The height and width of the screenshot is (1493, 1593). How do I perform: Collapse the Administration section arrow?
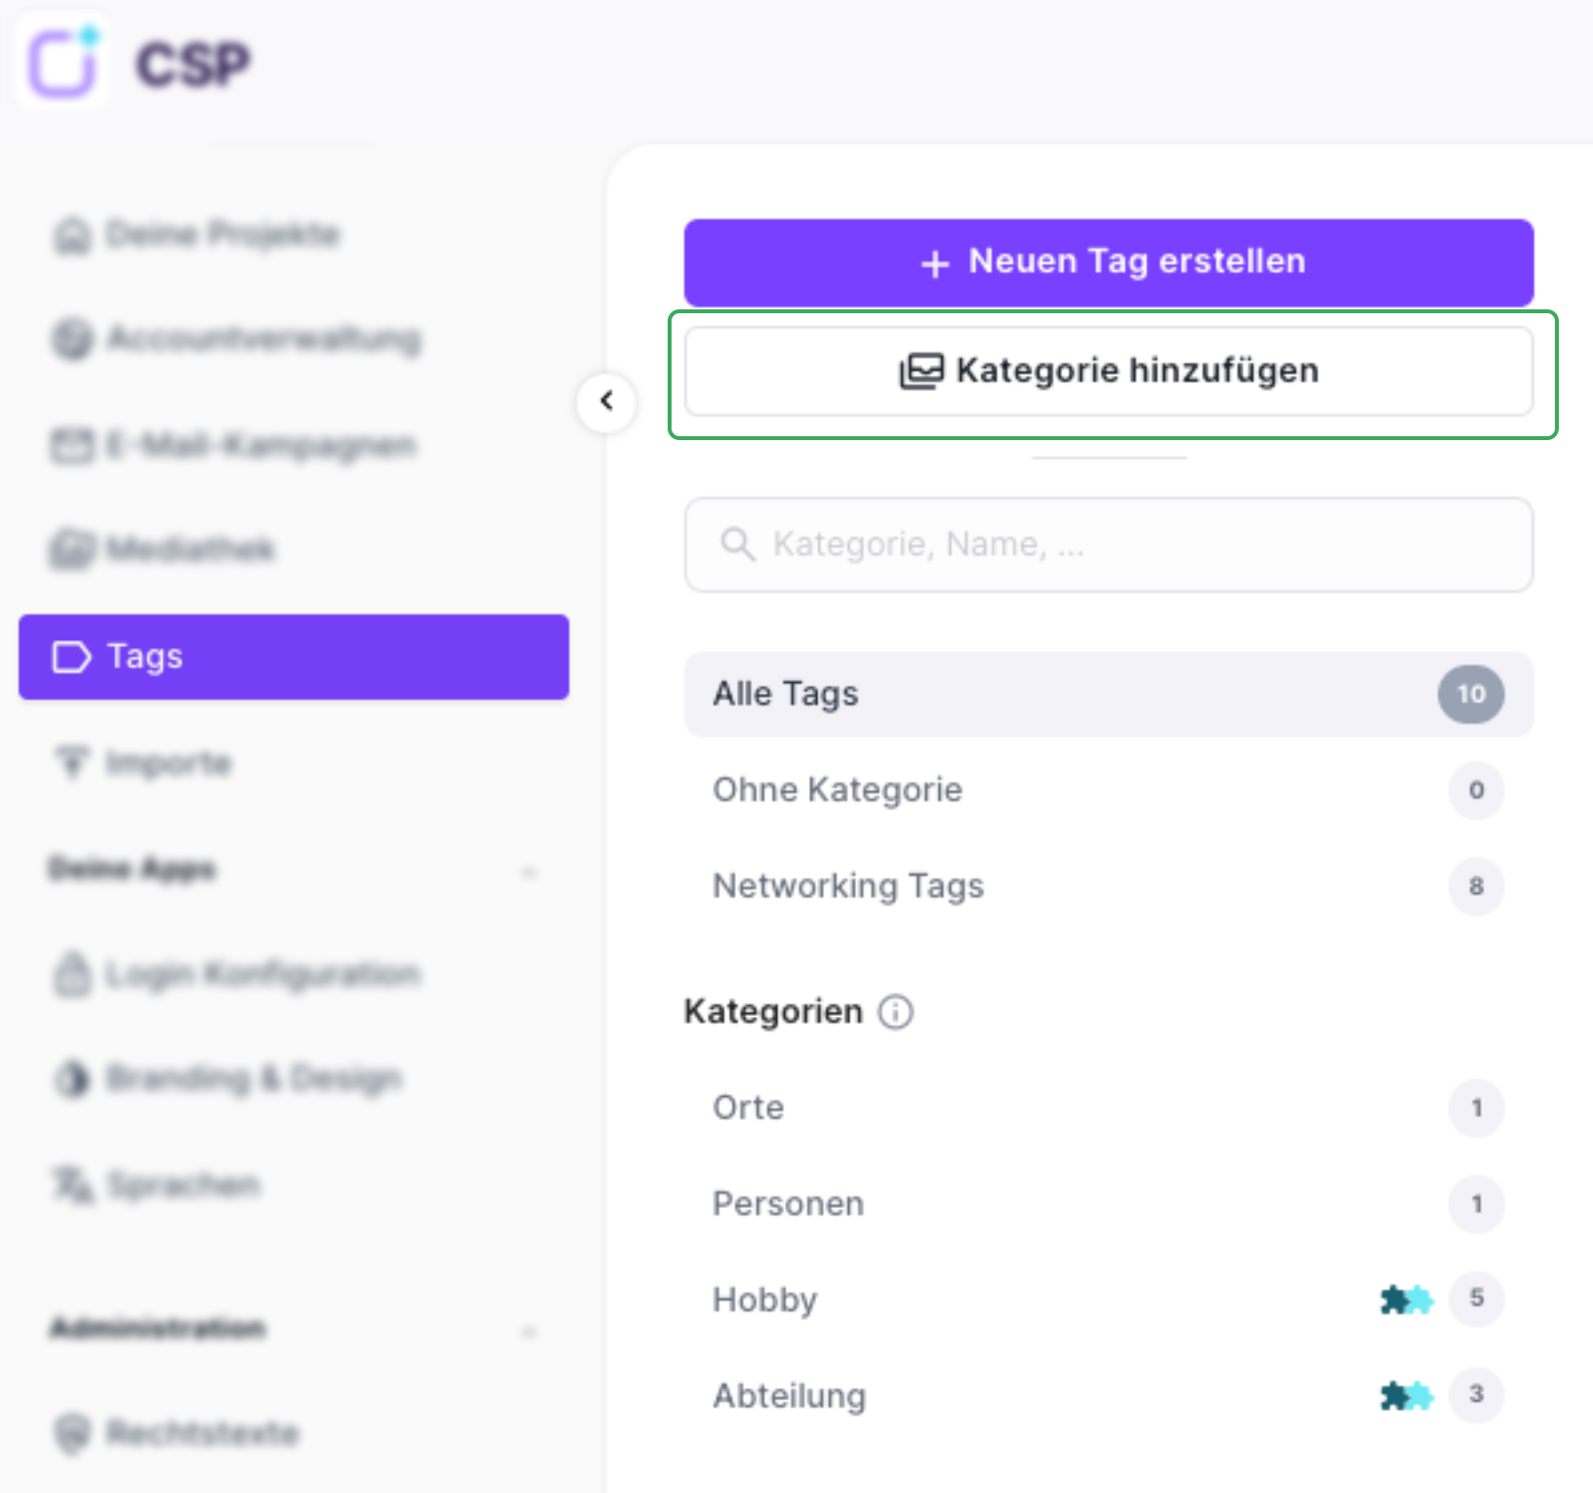[x=530, y=1331]
